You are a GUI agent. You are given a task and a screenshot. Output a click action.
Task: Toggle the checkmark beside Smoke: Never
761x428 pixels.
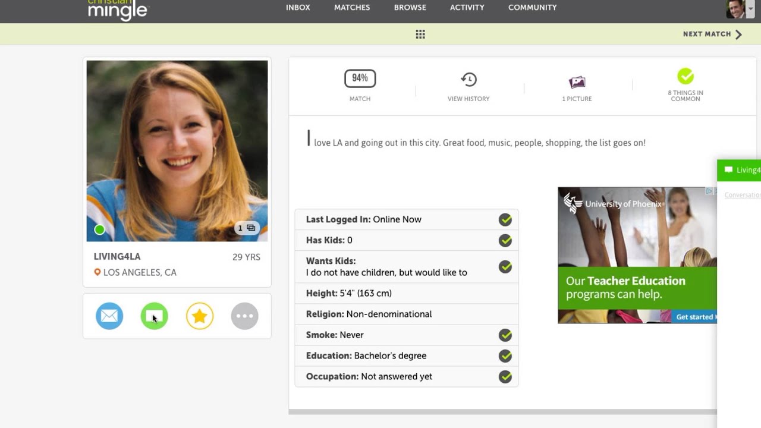(505, 335)
